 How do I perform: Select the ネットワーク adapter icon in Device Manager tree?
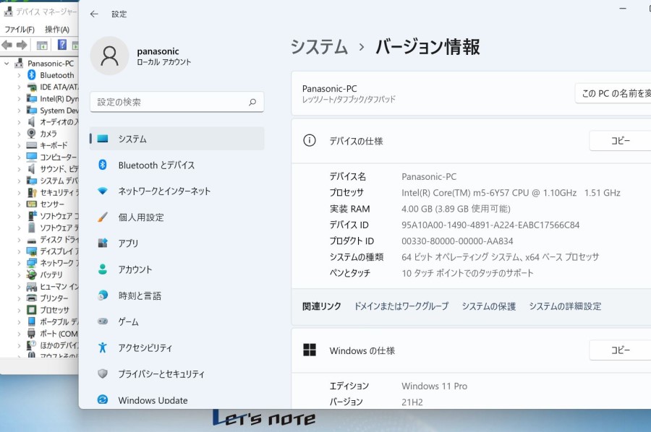click(x=32, y=263)
